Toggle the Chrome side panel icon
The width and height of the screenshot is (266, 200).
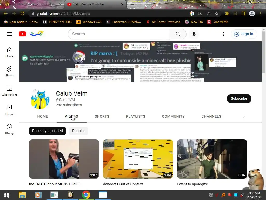point(244,14)
